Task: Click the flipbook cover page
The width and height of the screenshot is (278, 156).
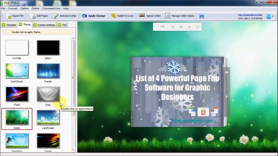Action: click(x=177, y=92)
